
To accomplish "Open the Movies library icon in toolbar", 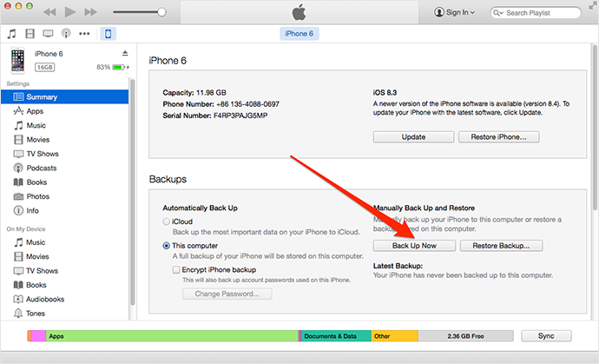I will click(x=30, y=34).
